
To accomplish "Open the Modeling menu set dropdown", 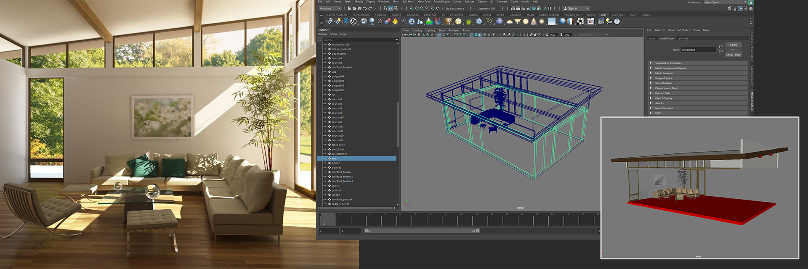I will coord(330,8).
